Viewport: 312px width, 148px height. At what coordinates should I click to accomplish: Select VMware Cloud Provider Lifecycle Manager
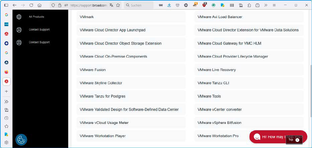pyautogui.click(x=249, y=57)
